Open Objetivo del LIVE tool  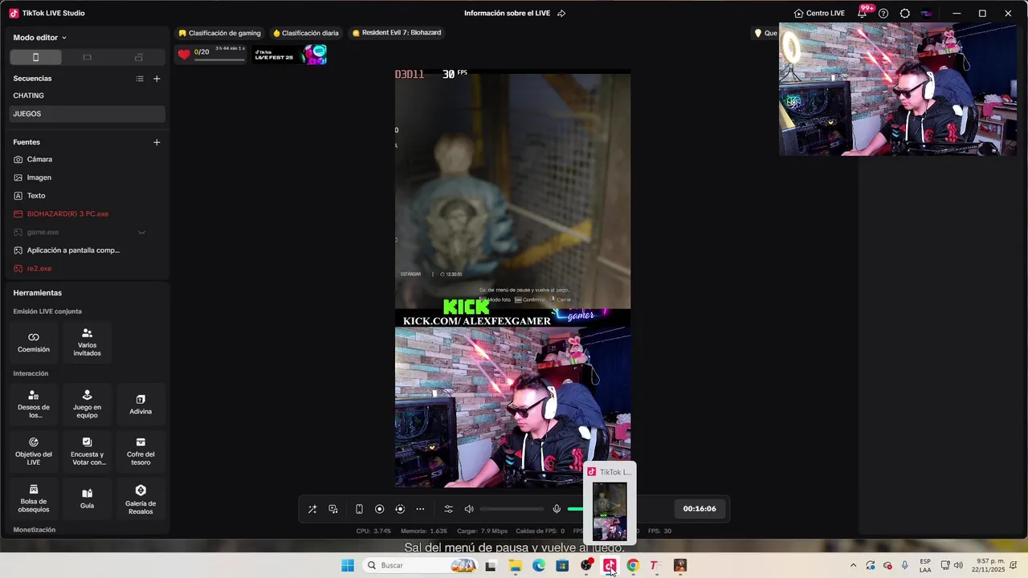34,452
